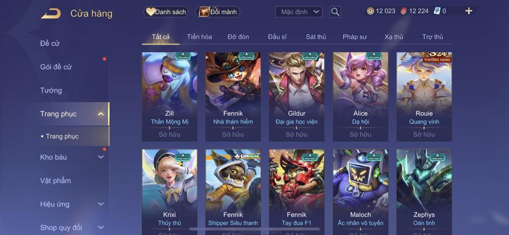Tap the red ruby currency icon

403,11
